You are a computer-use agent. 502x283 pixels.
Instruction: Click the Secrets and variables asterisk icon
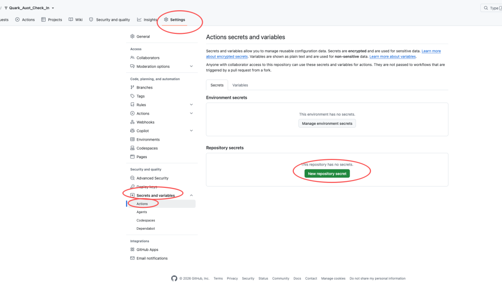132,195
